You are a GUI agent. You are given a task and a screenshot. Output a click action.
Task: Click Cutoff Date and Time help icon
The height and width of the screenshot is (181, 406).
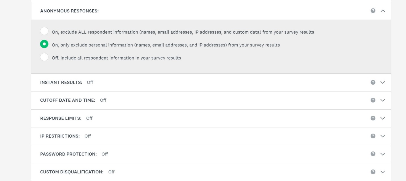[x=373, y=100]
